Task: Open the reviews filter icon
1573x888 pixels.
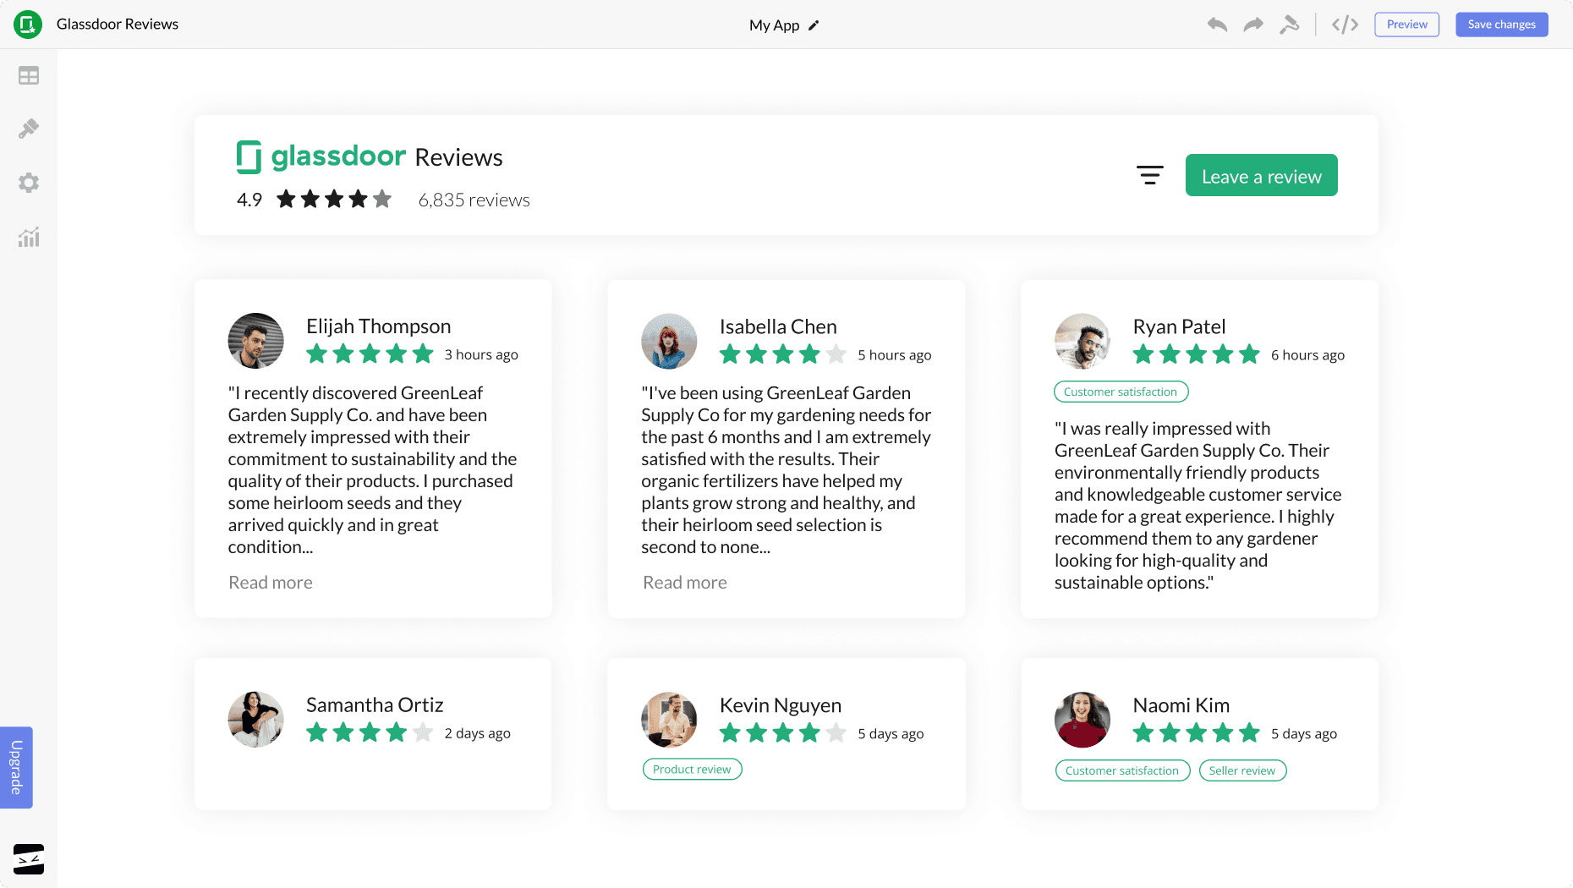Action: 1150,175
